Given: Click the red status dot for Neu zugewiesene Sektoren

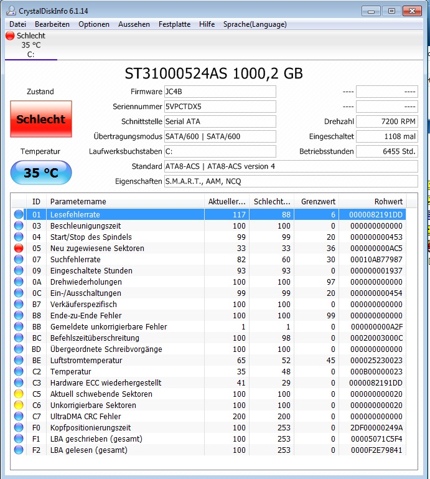Looking at the screenshot, I should [x=19, y=248].
